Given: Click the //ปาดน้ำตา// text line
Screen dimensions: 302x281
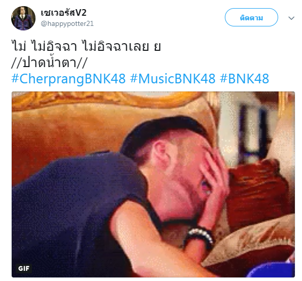Looking at the screenshot, I should [x=49, y=63].
